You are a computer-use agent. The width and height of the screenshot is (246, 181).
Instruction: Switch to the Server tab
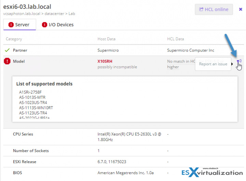click(x=19, y=25)
